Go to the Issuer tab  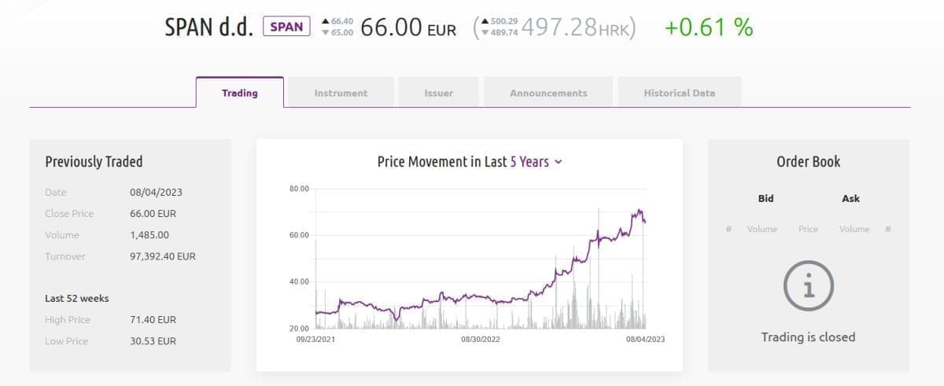(x=438, y=93)
